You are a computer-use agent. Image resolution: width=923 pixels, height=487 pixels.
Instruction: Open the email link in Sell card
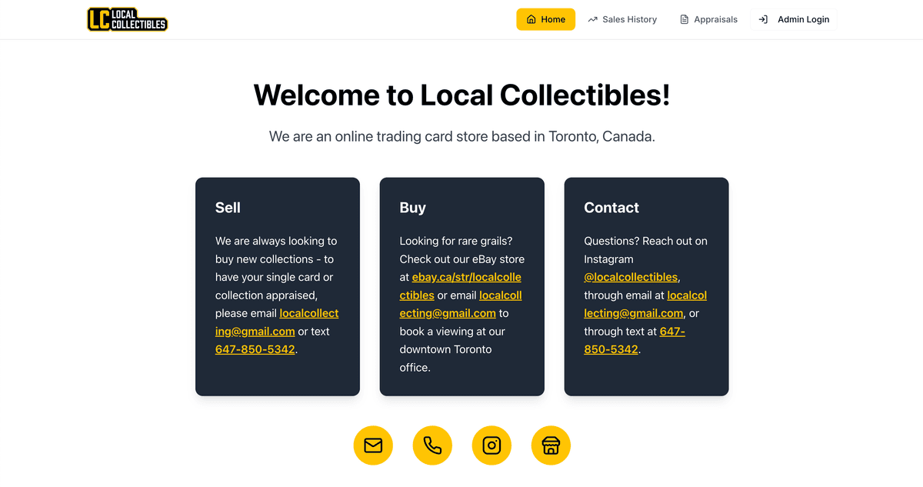pyautogui.click(x=308, y=314)
